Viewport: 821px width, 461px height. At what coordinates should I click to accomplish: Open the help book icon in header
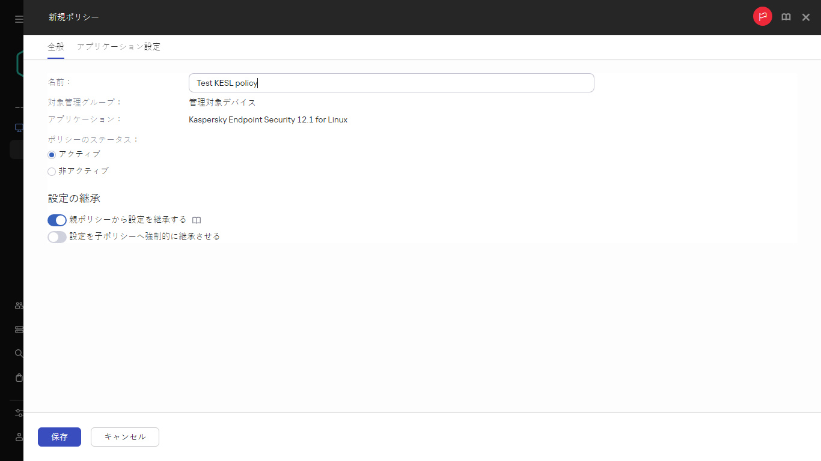coord(786,17)
